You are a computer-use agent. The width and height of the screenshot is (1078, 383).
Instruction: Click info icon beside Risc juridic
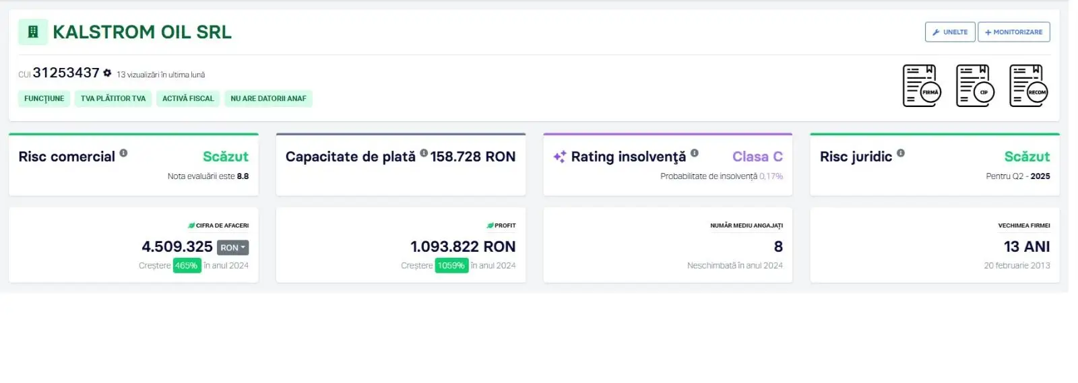[x=901, y=153]
